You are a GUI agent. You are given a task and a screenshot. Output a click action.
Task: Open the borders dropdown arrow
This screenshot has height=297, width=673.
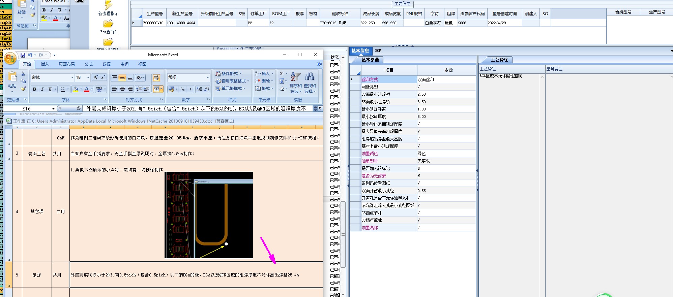click(x=68, y=89)
